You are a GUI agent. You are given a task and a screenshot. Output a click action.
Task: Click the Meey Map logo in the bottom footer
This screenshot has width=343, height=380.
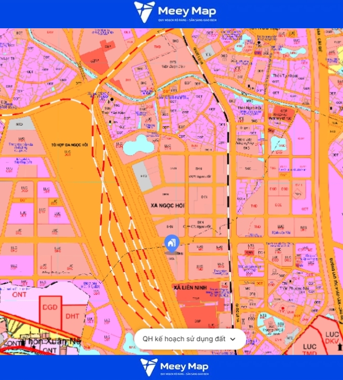(174, 367)
